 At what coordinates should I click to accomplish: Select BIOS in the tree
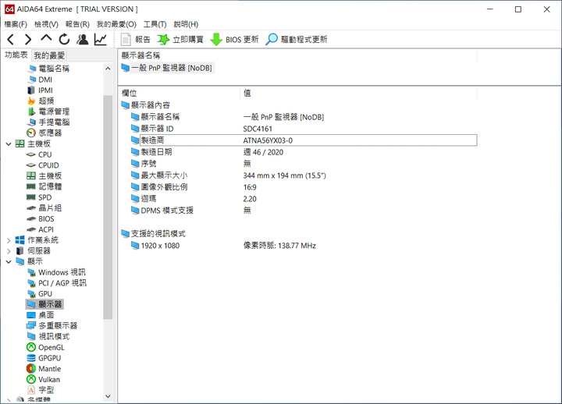41,219
